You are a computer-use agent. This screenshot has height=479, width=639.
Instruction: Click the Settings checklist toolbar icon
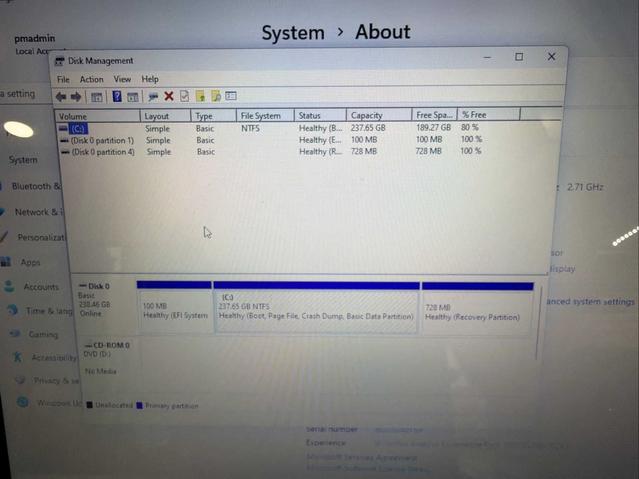tap(231, 96)
